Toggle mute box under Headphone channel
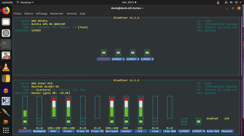Viewport: 244px width, 136px height. [39, 121]
